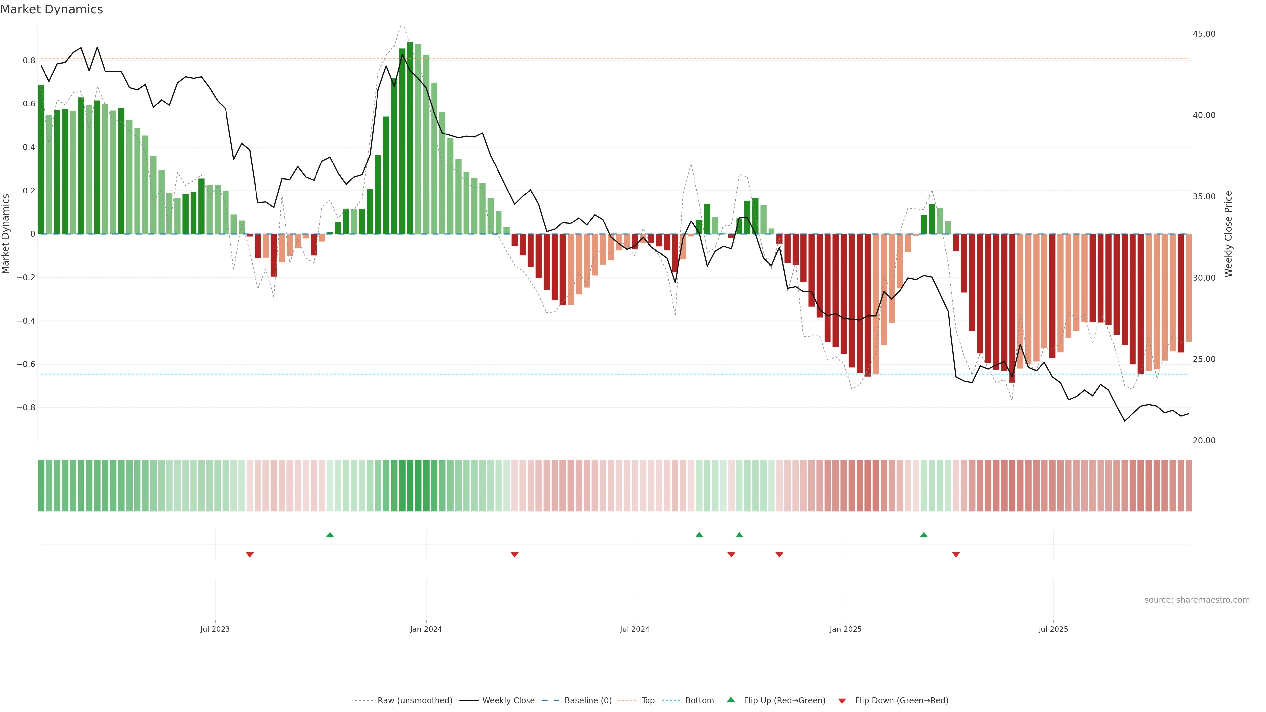Toggle the Weekly Close legend entry
Viewport: 1266px width, 712px height.
tap(508, 700)
